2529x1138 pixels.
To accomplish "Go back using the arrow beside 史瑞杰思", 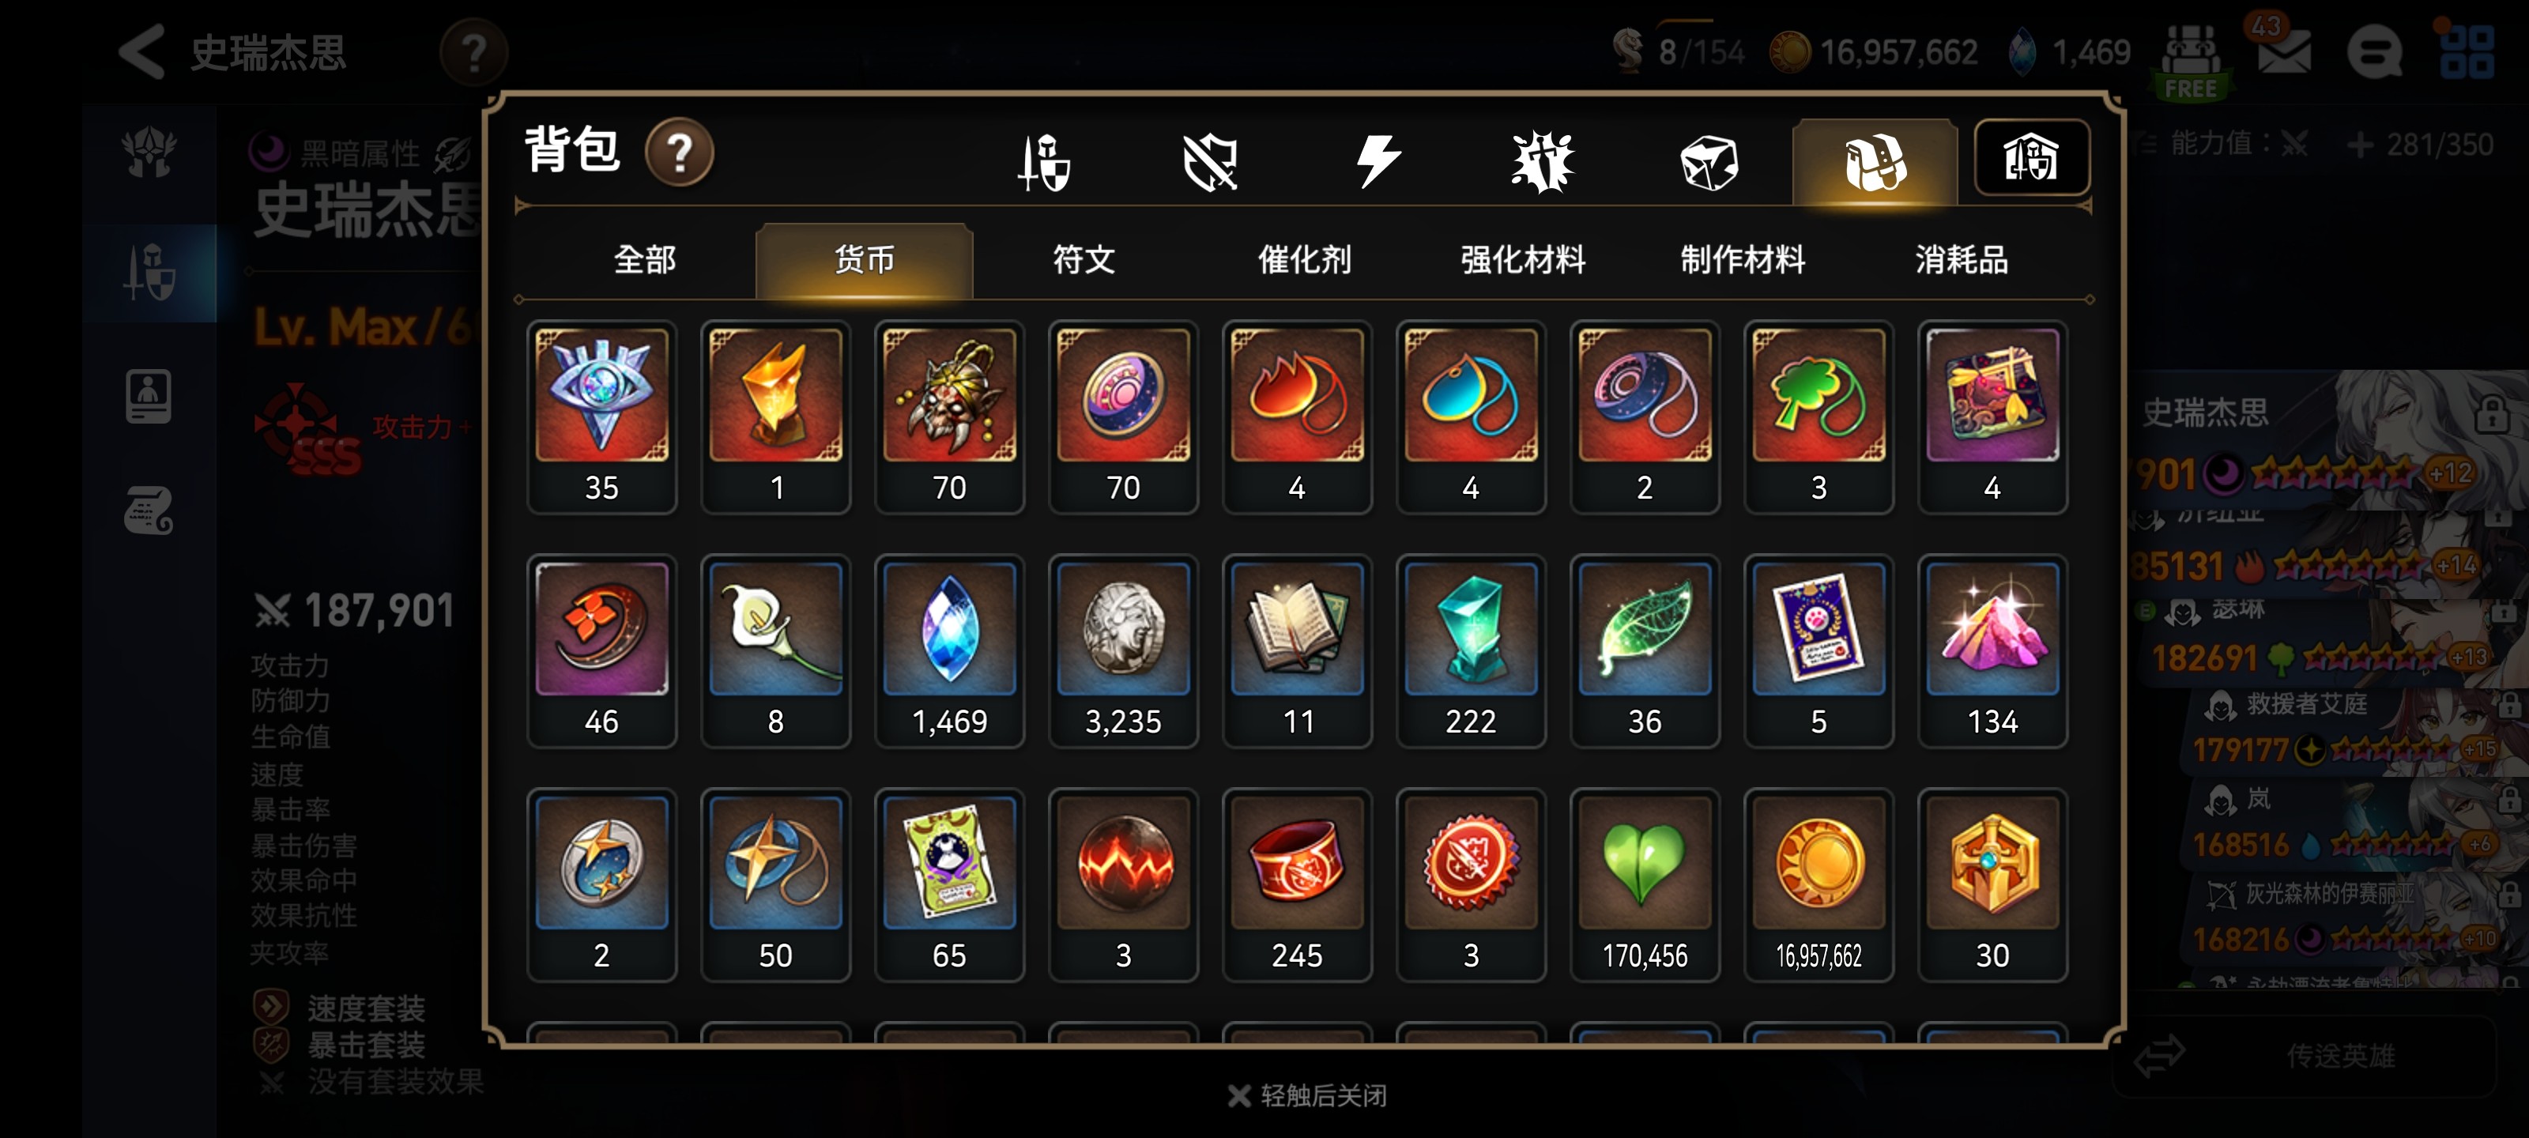I will click(141, 52).
